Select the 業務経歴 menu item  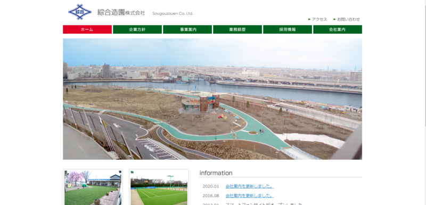pos(237,30)
